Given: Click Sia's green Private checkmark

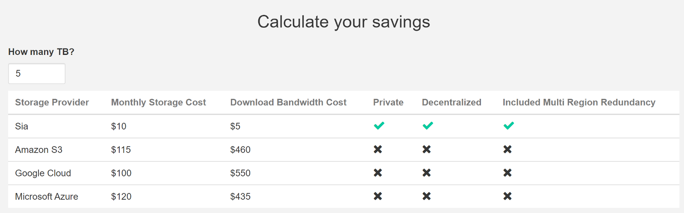Looking at the screenshot, I should click(379, 126).
